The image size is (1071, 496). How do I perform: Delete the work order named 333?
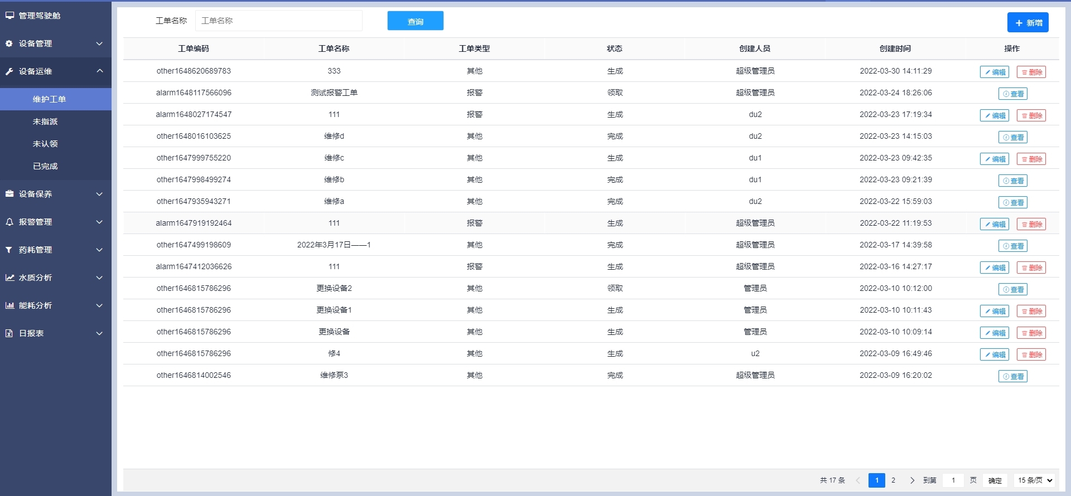tap(1031, 72)
